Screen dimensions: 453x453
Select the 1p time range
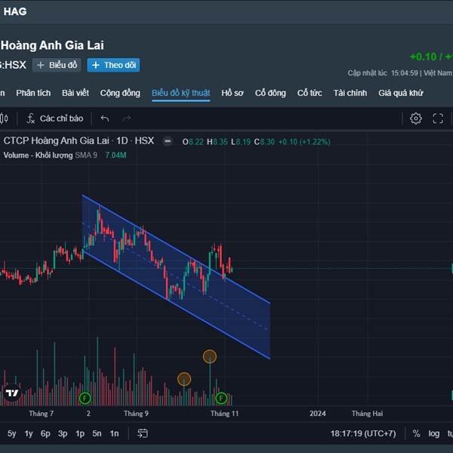pyautogui.click(x=80, y=433)
